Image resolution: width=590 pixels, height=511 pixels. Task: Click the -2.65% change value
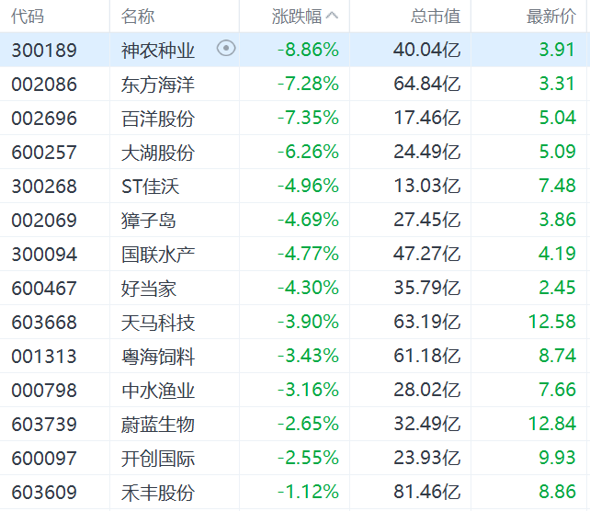(x=308, y=424)
